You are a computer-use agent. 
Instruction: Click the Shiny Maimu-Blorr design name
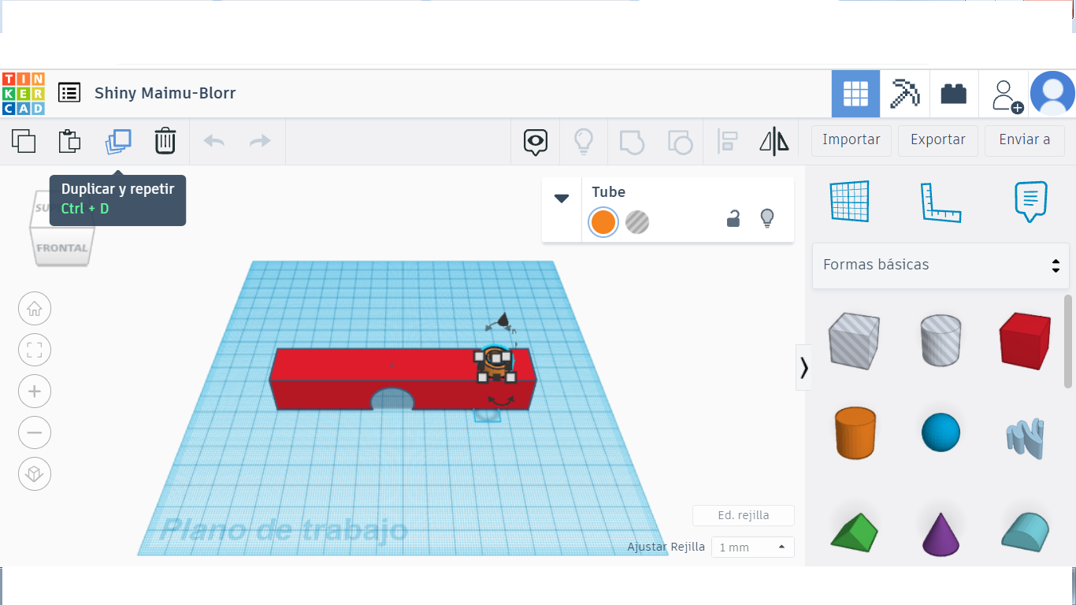tap(165, 93)
